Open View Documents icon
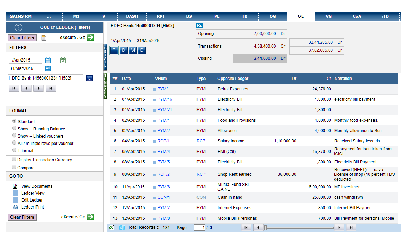This screenshot has width=410, height=245. [15, 186]
